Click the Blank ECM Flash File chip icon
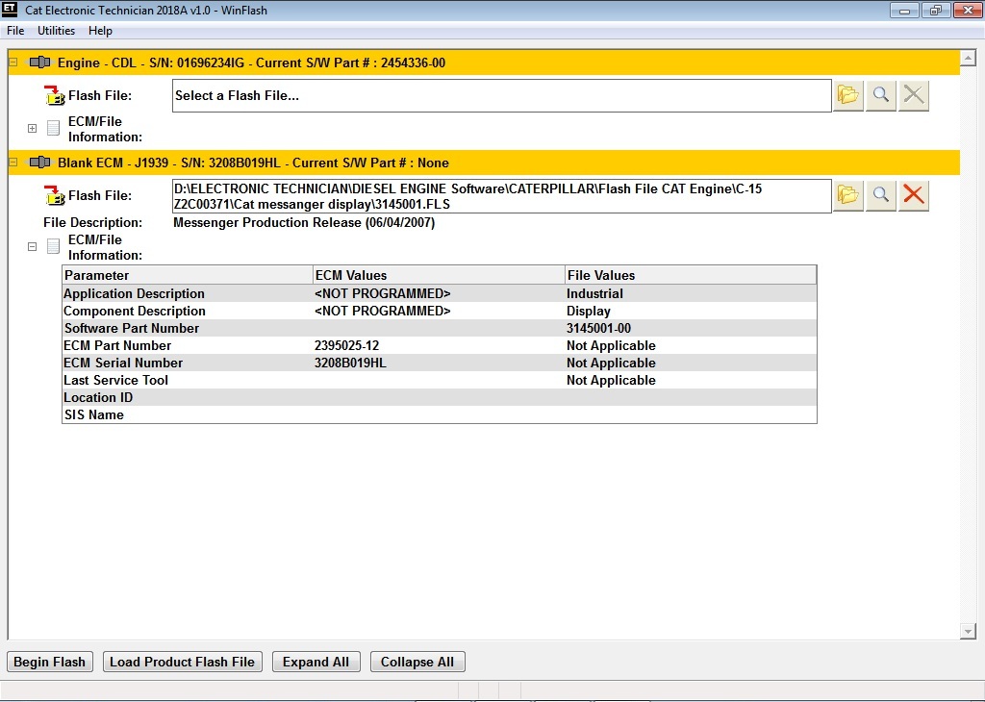 55,195
